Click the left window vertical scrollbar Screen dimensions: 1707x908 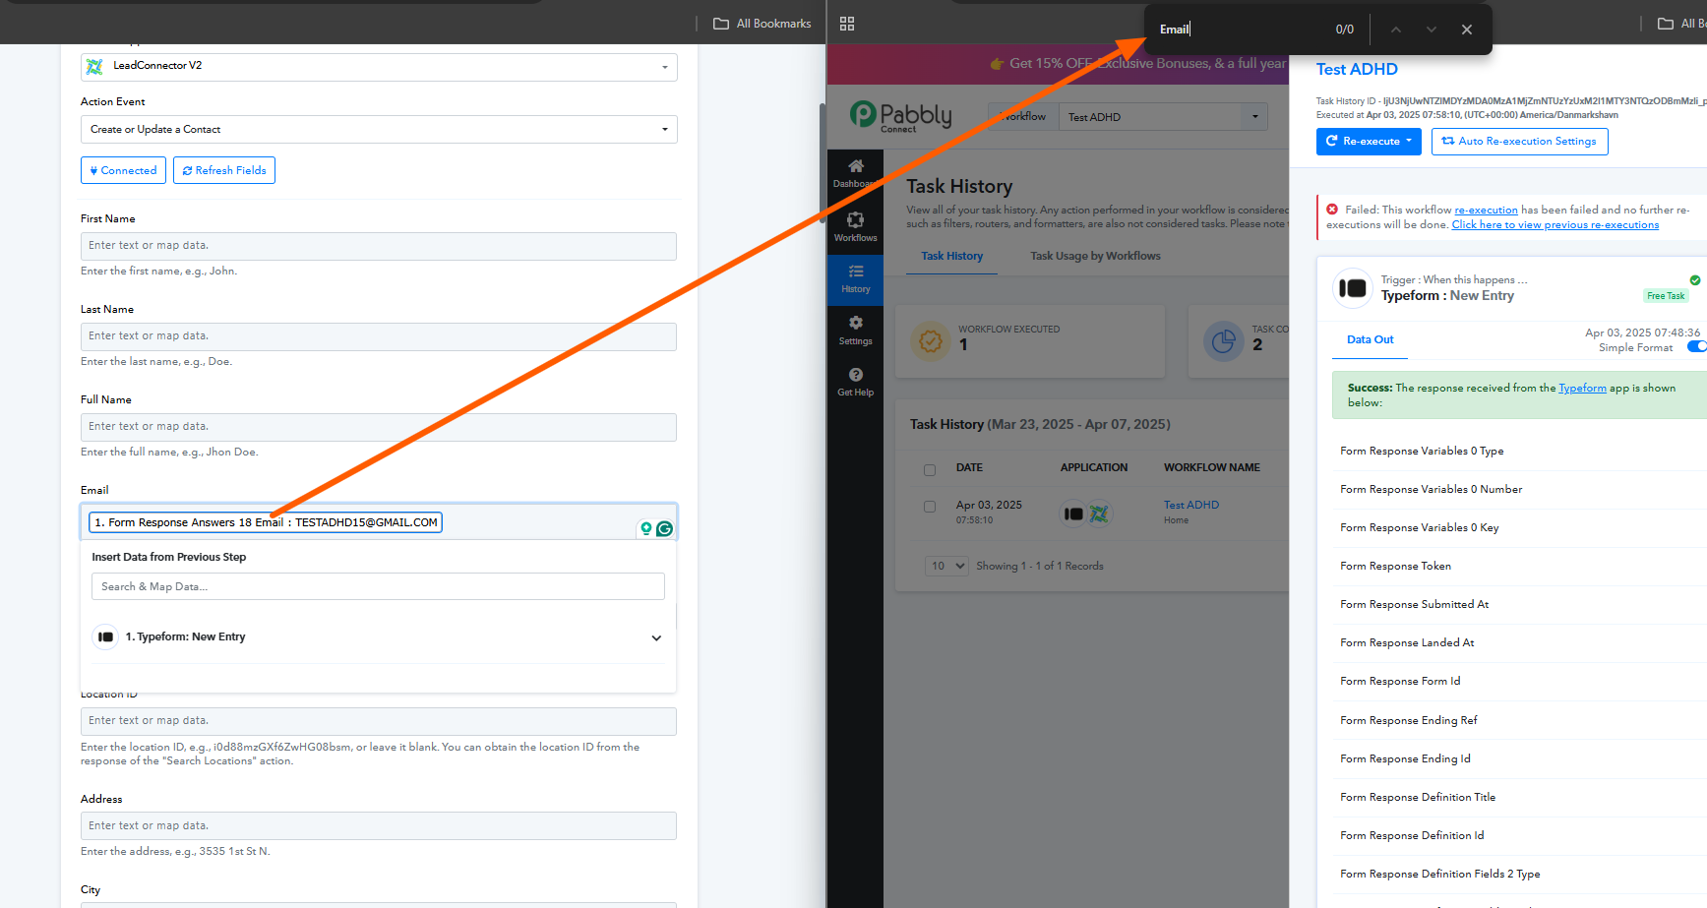pos(822,162)
